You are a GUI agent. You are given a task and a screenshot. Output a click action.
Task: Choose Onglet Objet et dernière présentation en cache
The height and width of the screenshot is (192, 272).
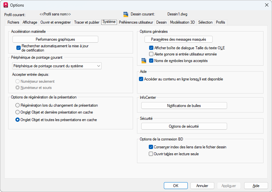17,112
